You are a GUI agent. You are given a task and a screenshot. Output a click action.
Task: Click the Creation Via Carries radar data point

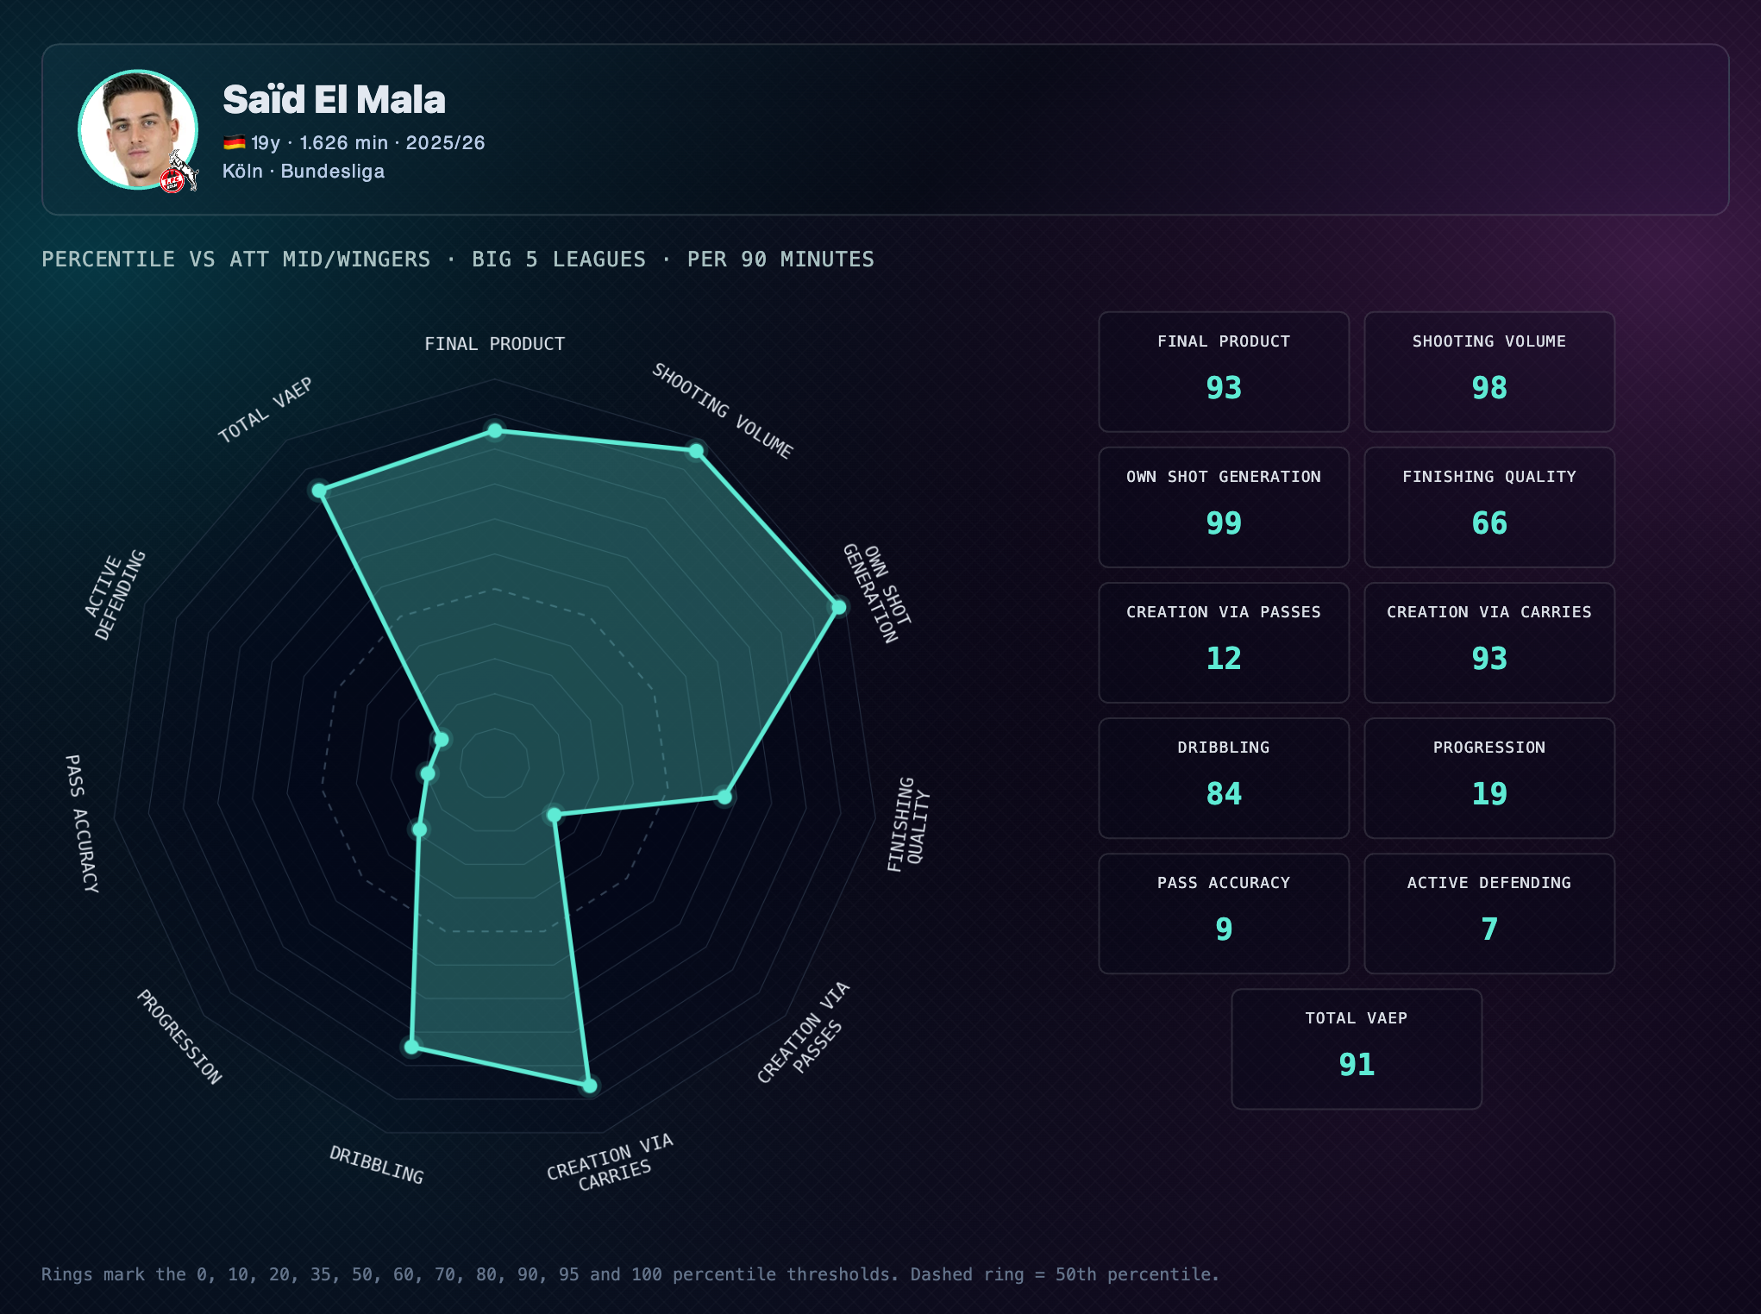tap(590, 1086)
